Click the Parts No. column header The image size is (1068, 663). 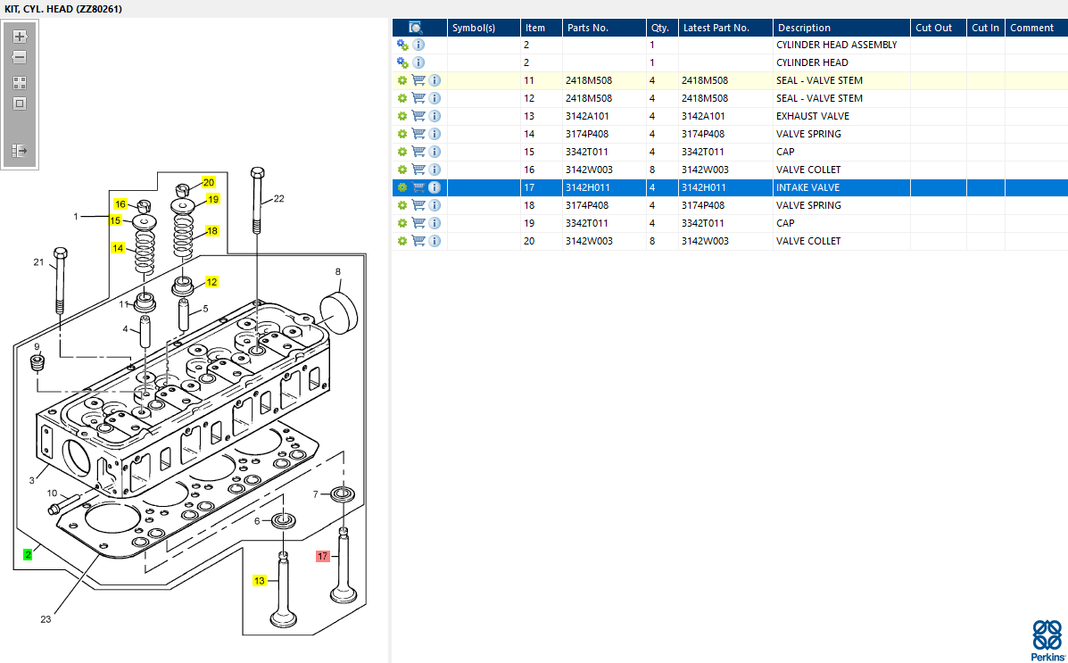pos(588,28)
